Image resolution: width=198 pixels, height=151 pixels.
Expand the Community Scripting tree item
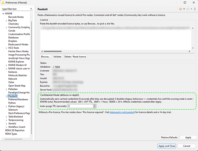tap(6, 27)
